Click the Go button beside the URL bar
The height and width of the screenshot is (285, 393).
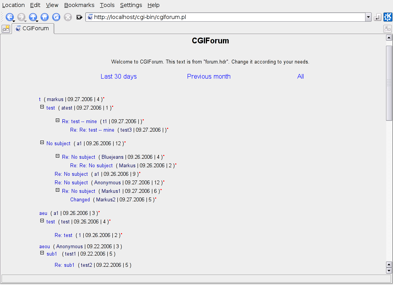tap(377, 17)
